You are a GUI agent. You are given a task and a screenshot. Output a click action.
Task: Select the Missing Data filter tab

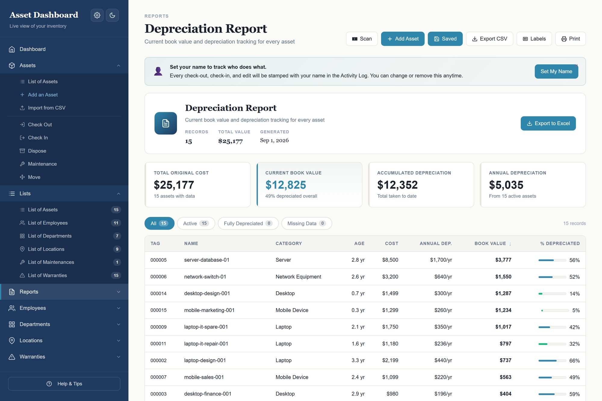pos(306,223)
